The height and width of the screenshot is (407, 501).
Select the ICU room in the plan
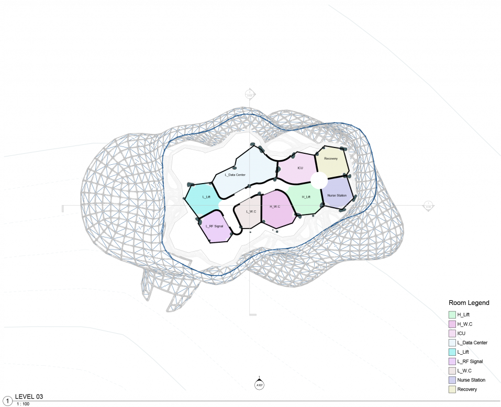(x=299, y=168)
